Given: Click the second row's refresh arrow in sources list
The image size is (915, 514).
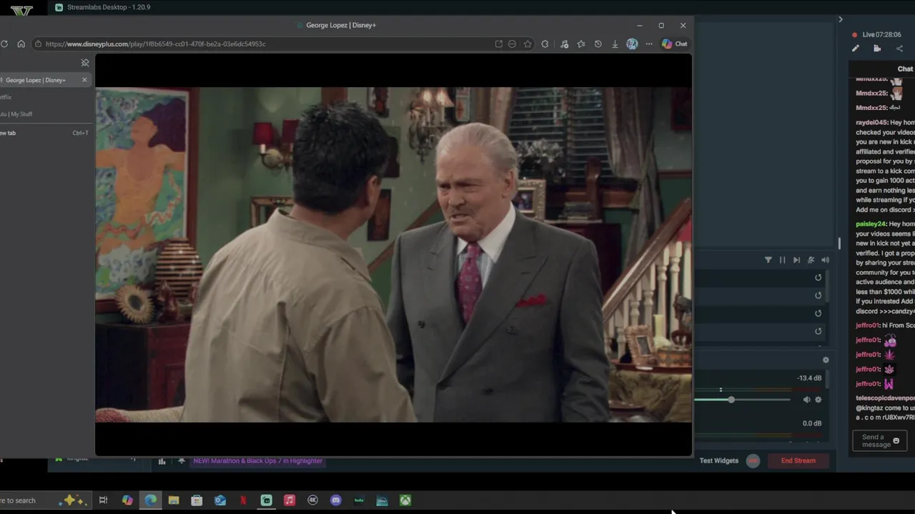Looking at the screenshot, I should (818, 296).
